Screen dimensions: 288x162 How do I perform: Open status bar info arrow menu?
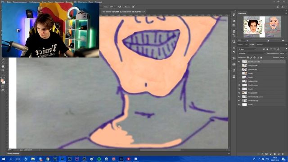[40, 150]
